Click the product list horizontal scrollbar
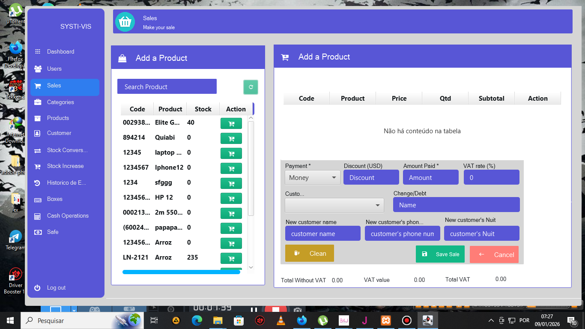585x329 pixels. [181, 272]
